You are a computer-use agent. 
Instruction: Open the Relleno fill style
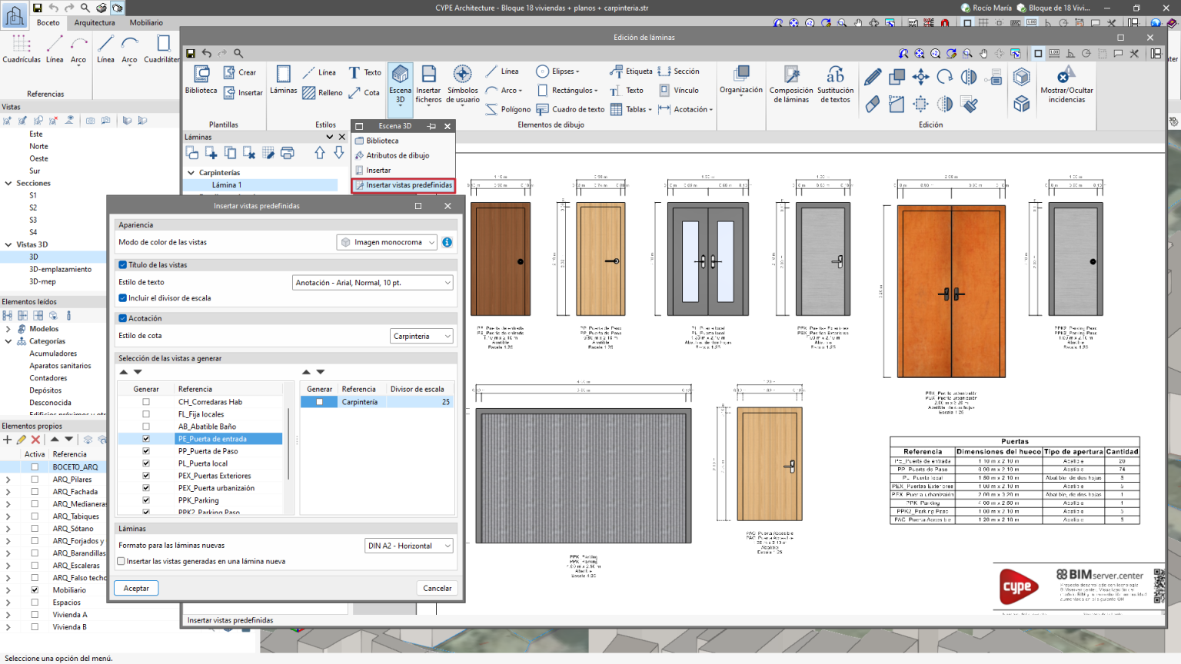pyautogui.click(x=323, y=93)
